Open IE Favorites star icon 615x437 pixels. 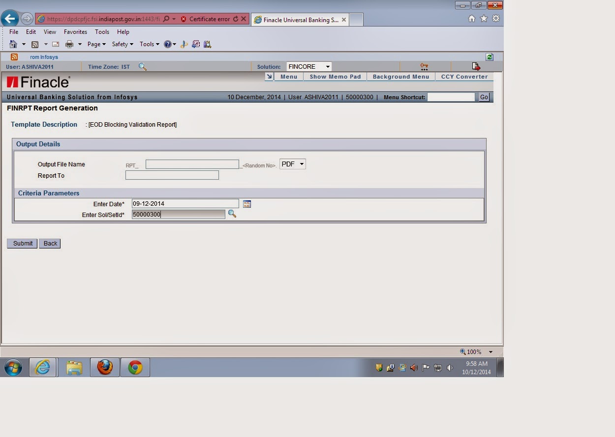pos(484,19)
